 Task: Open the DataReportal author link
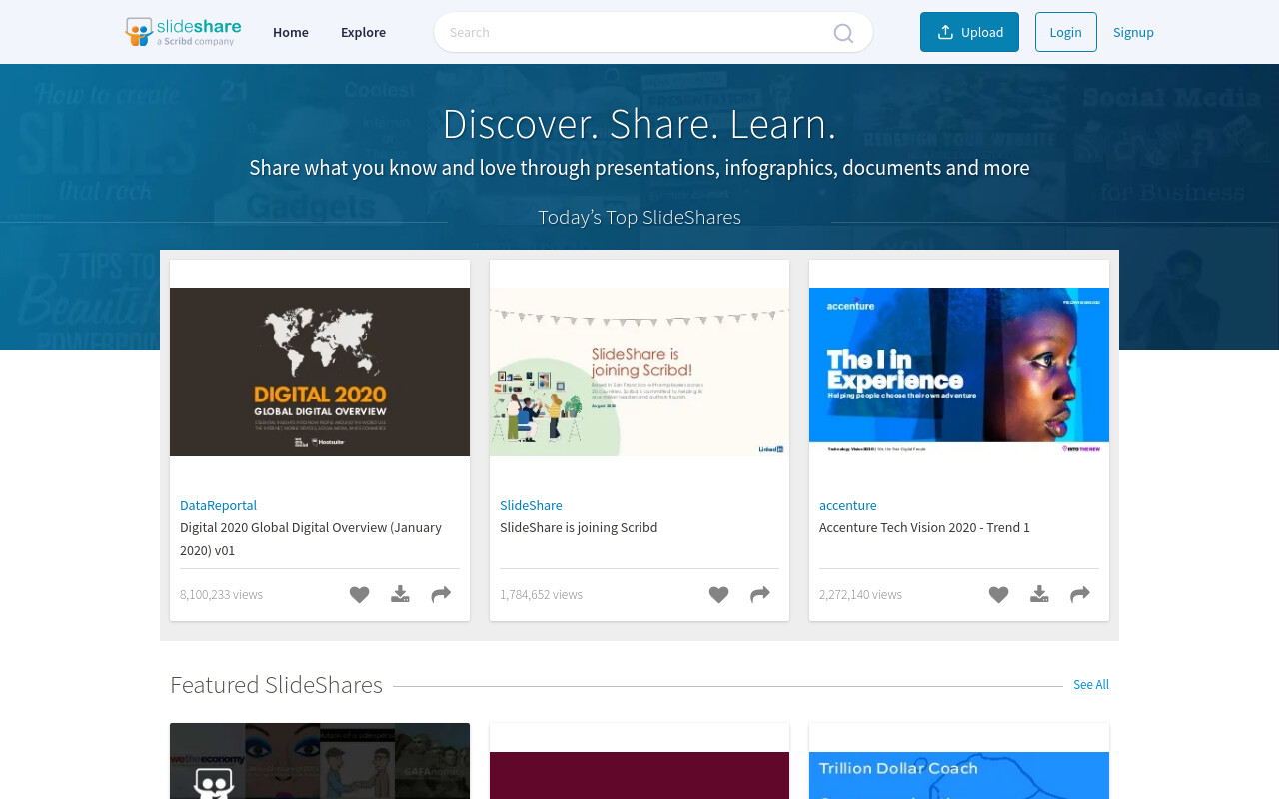point(218,505)
